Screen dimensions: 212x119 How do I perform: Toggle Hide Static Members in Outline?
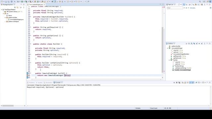pos(197,44)
